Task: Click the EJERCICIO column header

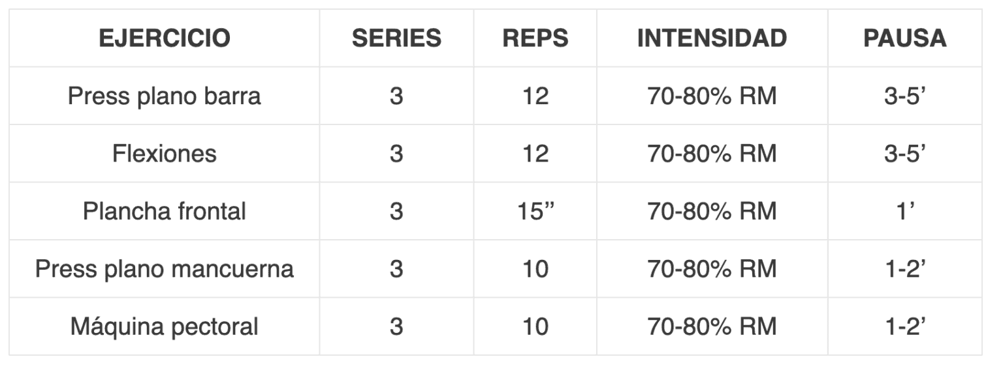Action: click(165, 38)
